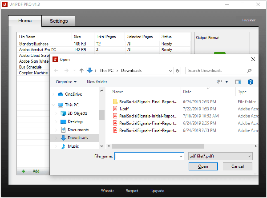
Task: Open view options dropdown arrow
Action: tap(227, 82)
